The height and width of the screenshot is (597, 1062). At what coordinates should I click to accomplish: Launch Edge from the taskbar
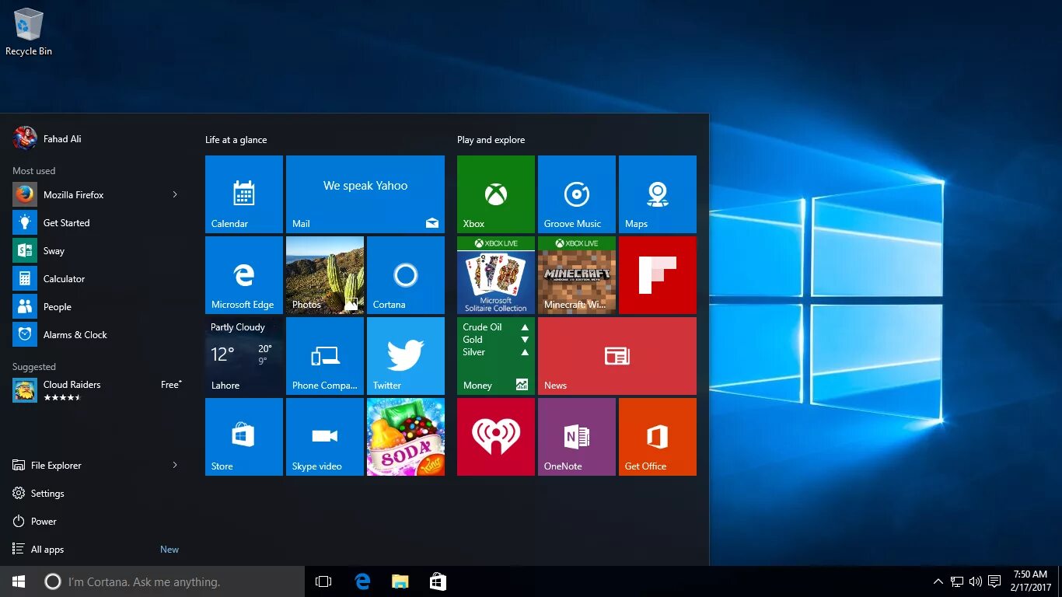[x=362, y=581]
